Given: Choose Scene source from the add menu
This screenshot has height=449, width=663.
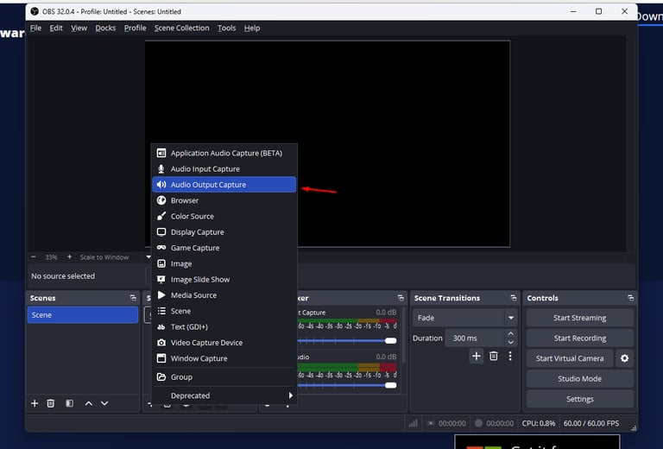Looking at the screenshot, I should point(224,311).
